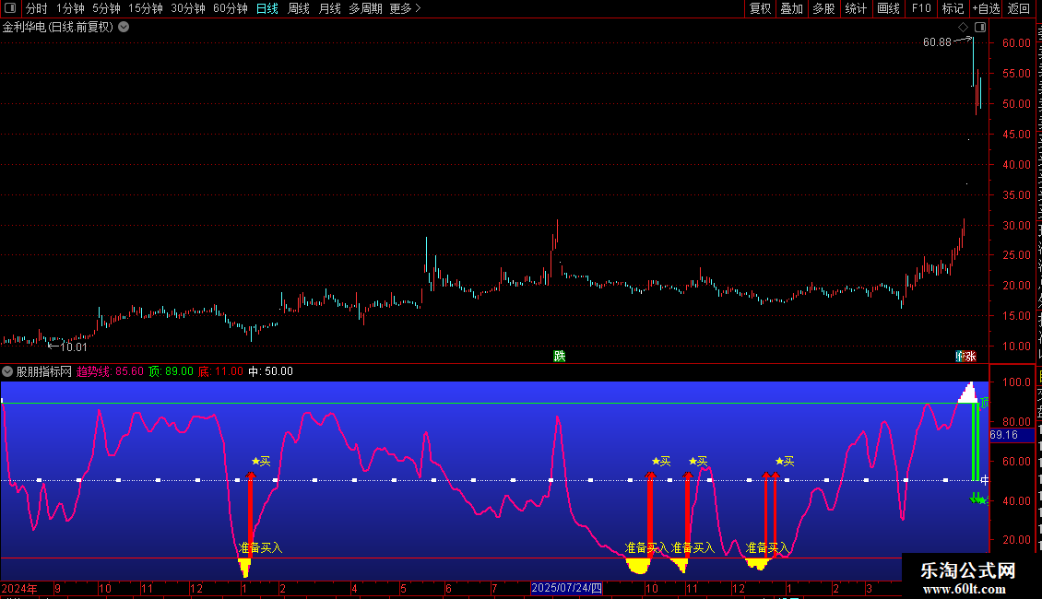Image resolution: width=1042 pixels, height=599 pixels.
Task: Click the 返回 back button
Action: [x=1019, y=8]
